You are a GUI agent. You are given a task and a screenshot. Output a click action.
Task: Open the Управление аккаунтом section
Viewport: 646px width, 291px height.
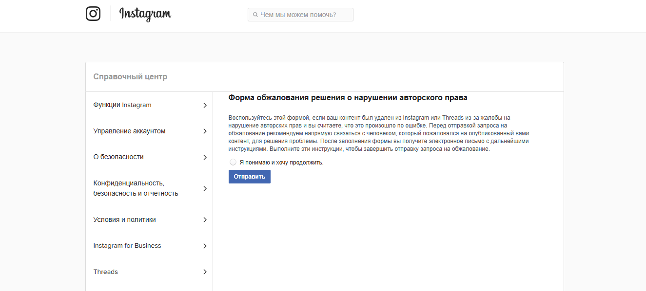click(129, 131)
